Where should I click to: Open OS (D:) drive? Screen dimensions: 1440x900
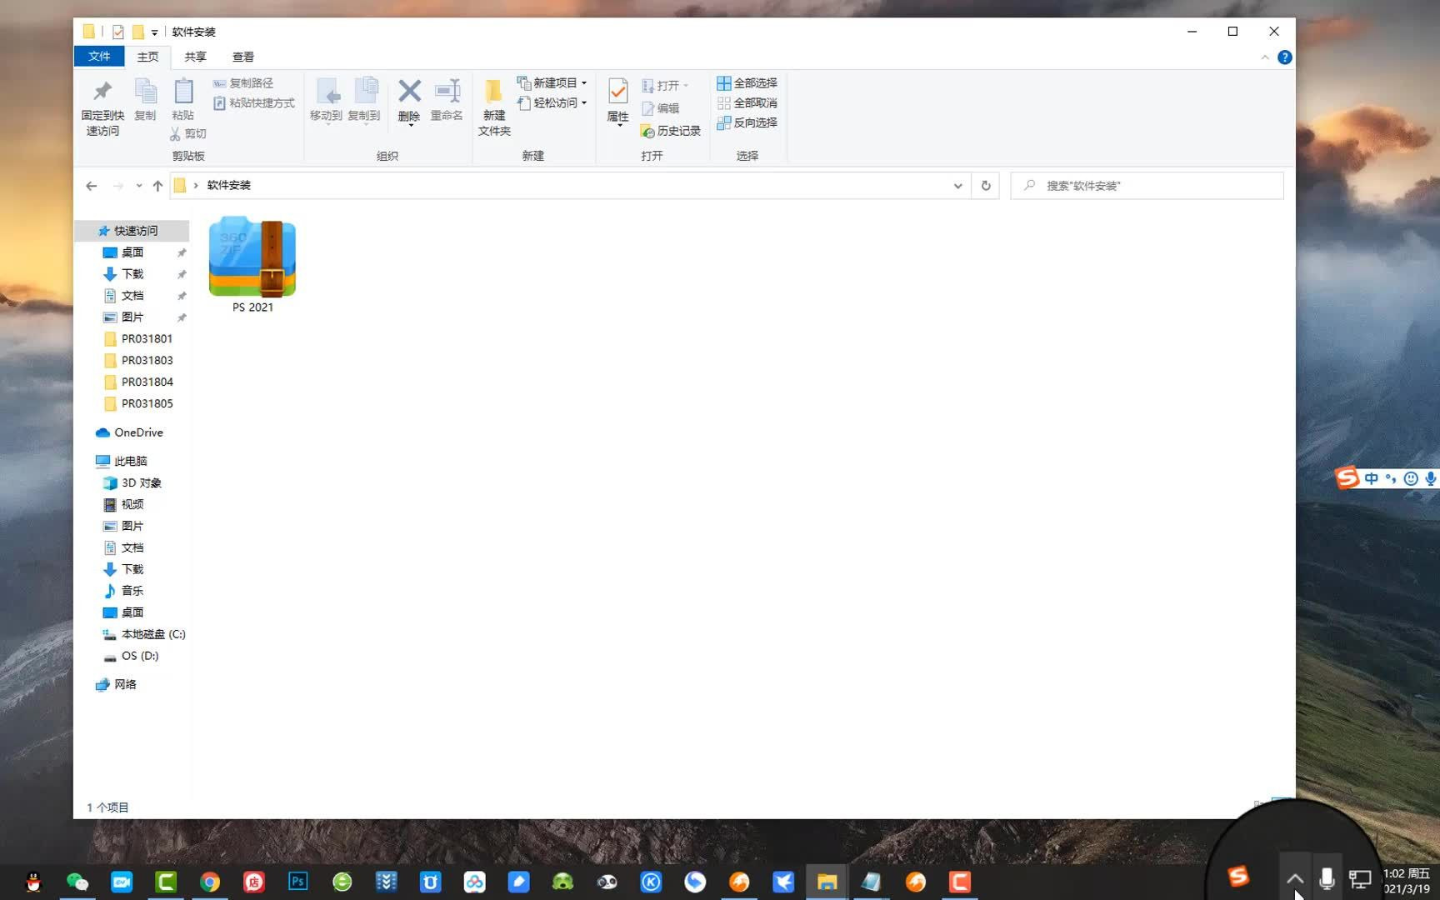point(132,656)
